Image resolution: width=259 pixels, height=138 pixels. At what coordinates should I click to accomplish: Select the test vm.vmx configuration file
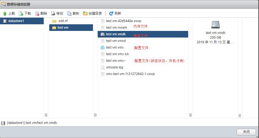tap(115, 47)
